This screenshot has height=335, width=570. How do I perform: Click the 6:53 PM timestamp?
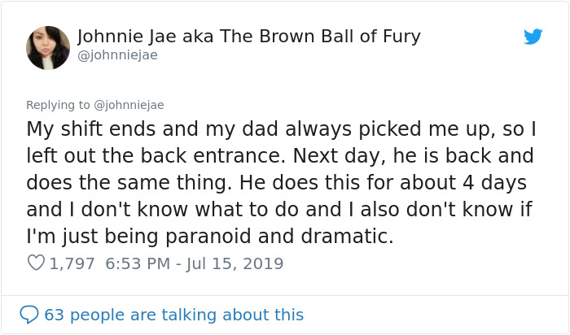point(138,263)
